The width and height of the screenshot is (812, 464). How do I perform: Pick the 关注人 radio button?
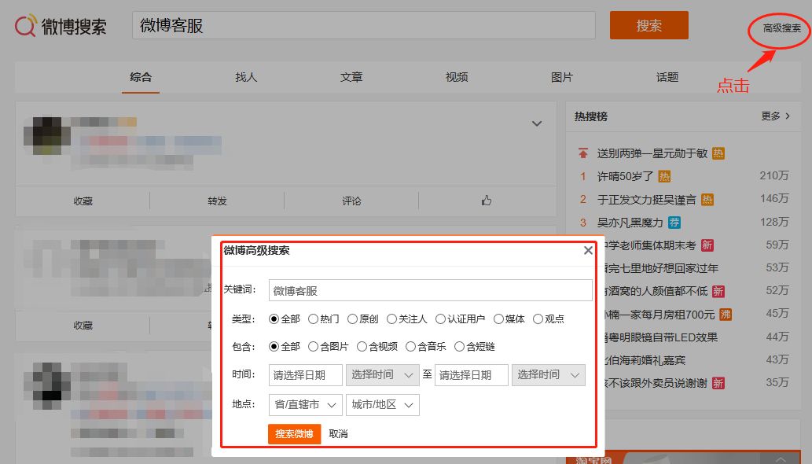click(392, 319)
